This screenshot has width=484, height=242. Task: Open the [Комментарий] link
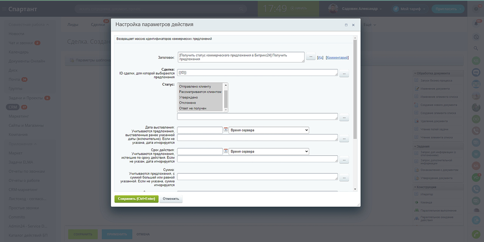click(337, 57)
